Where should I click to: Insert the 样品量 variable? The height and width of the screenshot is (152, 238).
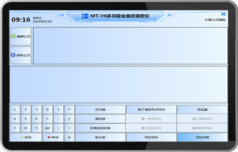pyautogui.click(x=202, y=109)
